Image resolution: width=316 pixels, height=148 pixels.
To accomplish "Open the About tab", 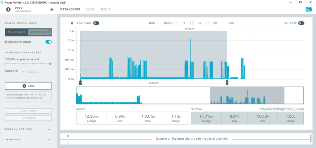I will [105, 9].
